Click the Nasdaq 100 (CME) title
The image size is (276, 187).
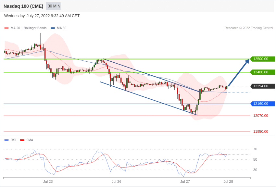(23, 6)
